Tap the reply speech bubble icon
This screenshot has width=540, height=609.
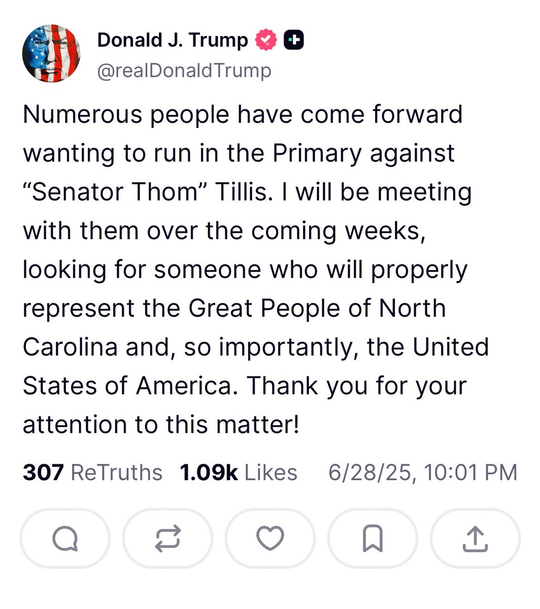coord(65,538)
